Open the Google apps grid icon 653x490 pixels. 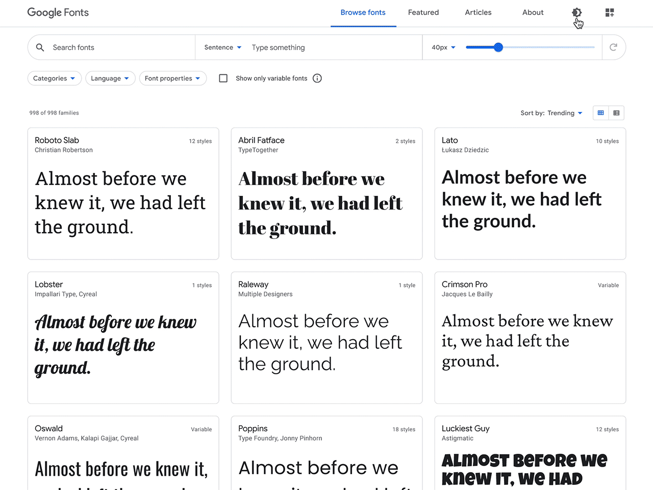(609, 12)
